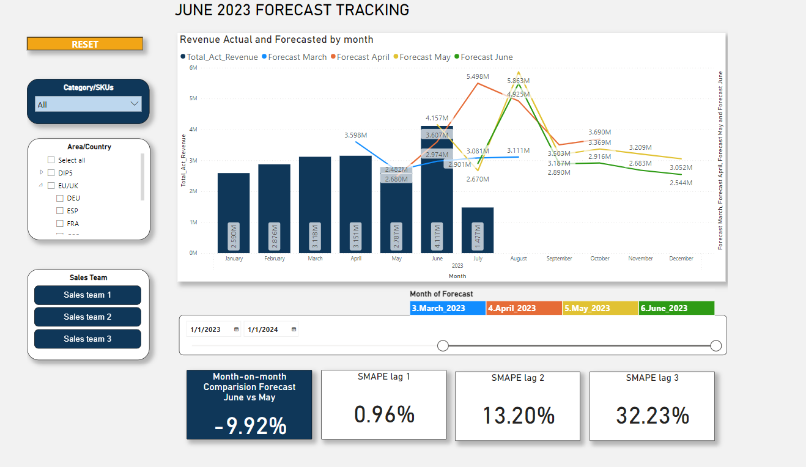Open the Category/SKUs dropdown
The height and width of the screenshot is (467, 806).
click(x=89, y=105)
